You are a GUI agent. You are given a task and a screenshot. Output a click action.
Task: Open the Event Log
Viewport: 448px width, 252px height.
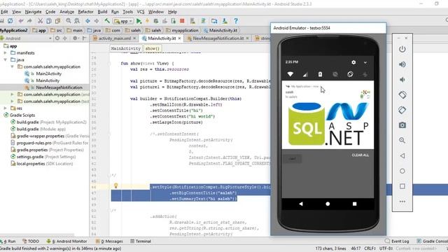397,241
